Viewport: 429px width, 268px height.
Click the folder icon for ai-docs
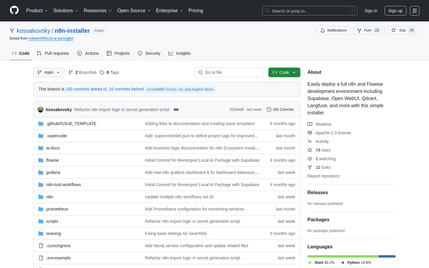[41, 148]
